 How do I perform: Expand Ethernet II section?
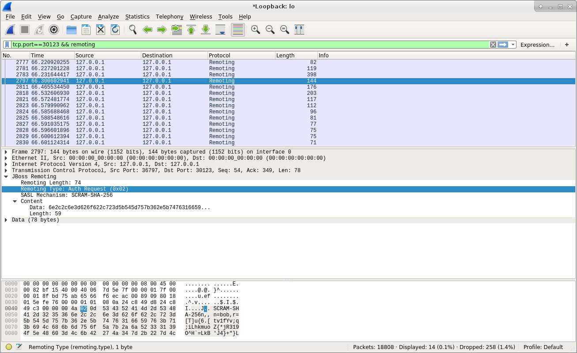tap(6, 158)
